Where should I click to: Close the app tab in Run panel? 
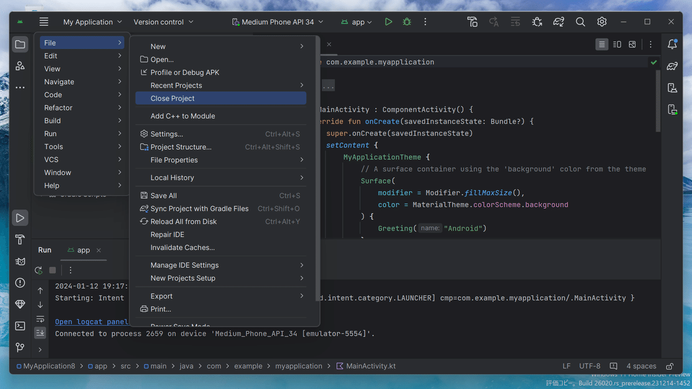[x=99, y=250]
